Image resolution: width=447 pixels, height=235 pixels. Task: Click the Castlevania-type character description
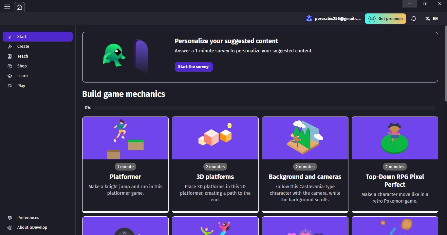(x=305, y=193)
